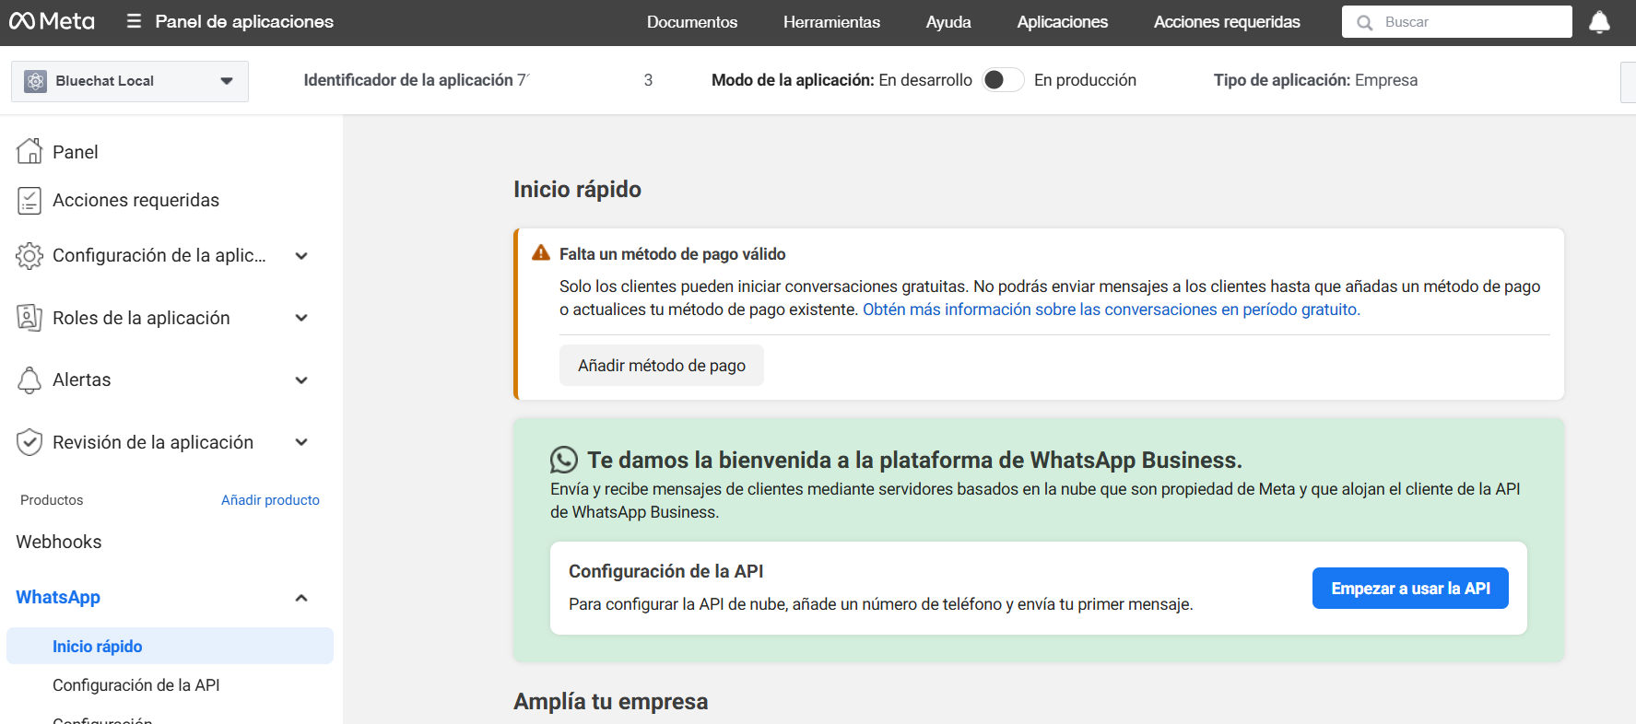Click the Meta logo in header
Image resolution: width=1636 pixels, height=724 pixels.
(x=52, y=21)
